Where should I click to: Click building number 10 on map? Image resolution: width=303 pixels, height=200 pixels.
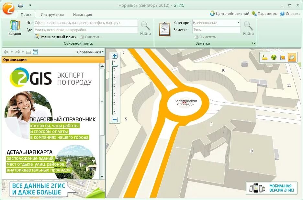click(x=223, y=70)
